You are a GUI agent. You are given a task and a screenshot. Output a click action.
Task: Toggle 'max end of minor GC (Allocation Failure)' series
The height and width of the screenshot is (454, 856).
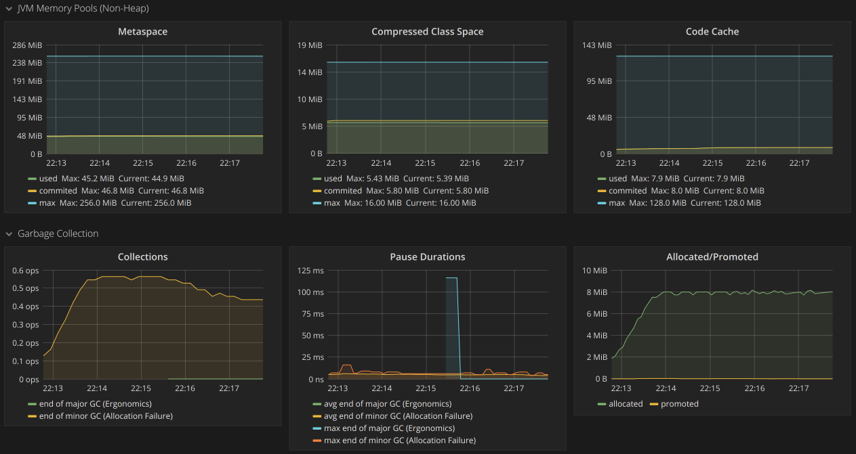pyautogui.click(x=400, y=440)
